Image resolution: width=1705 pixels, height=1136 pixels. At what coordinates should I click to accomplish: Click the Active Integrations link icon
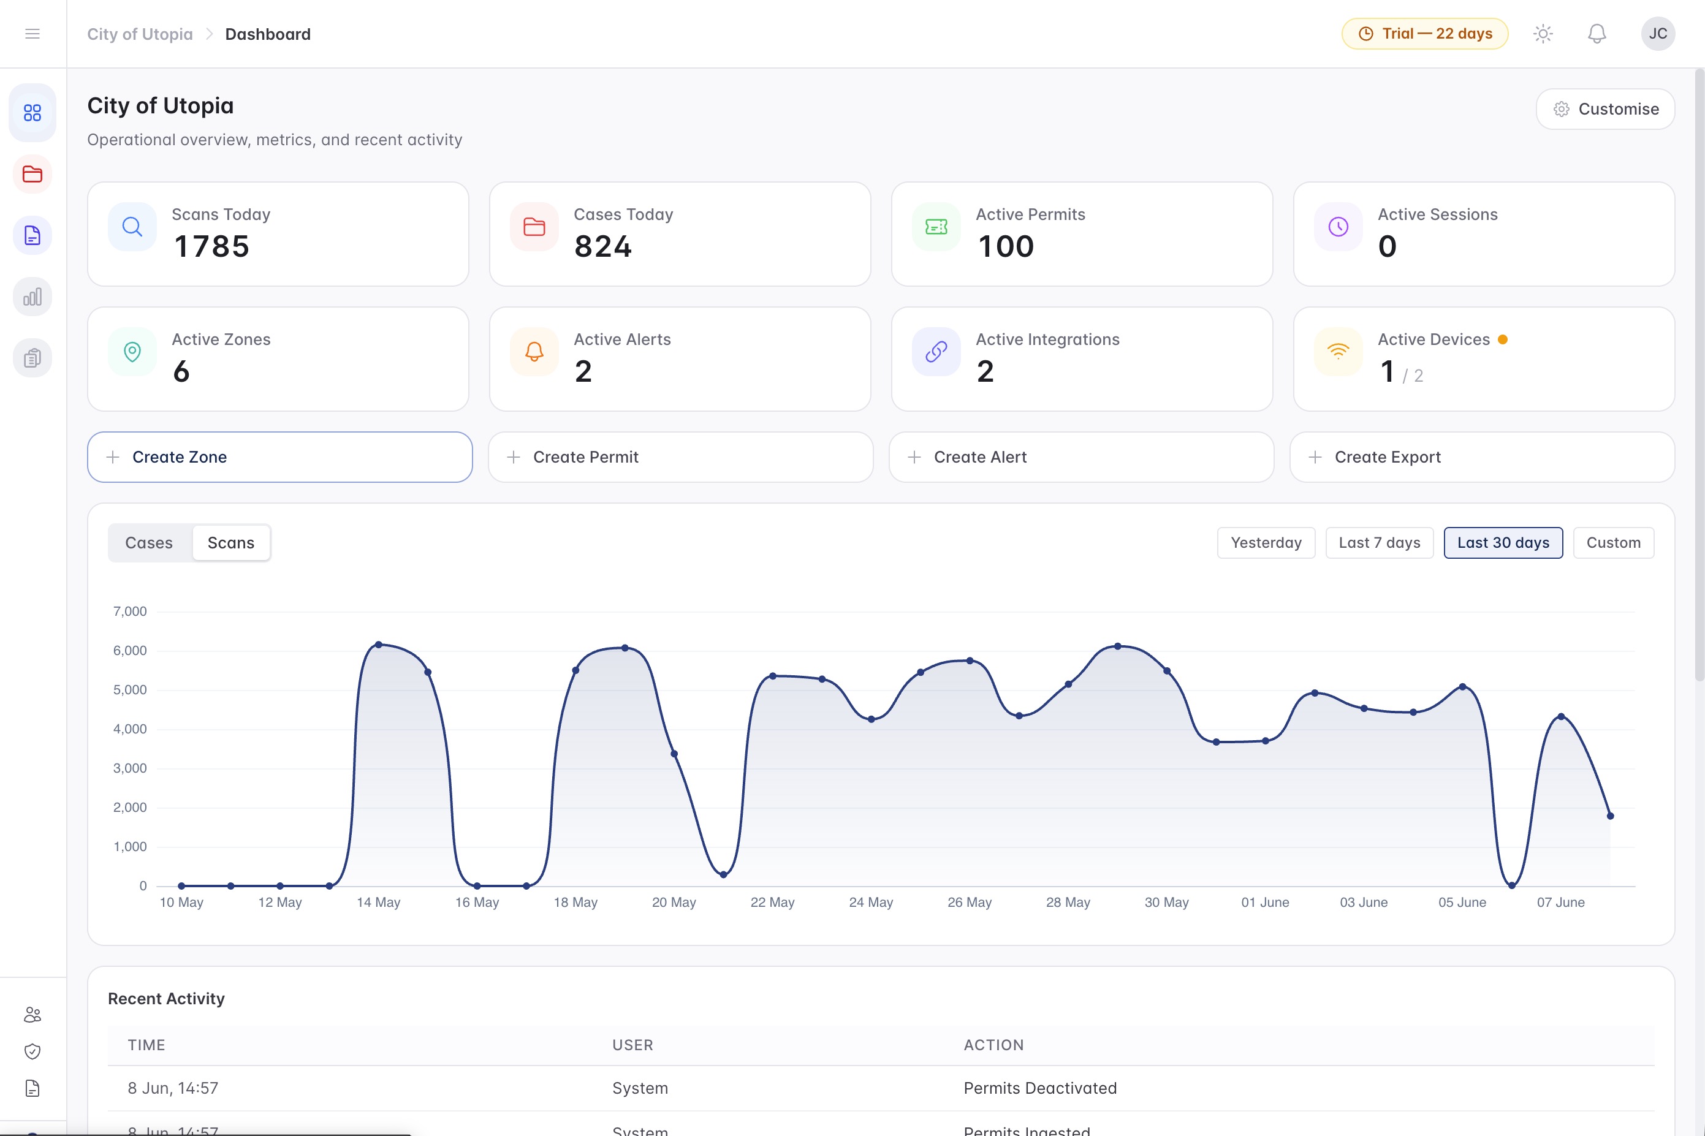[936, 352]
